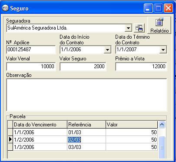
Task: Select the cell 1/3/2006 in Parcela grid
Action: point(40,147)
